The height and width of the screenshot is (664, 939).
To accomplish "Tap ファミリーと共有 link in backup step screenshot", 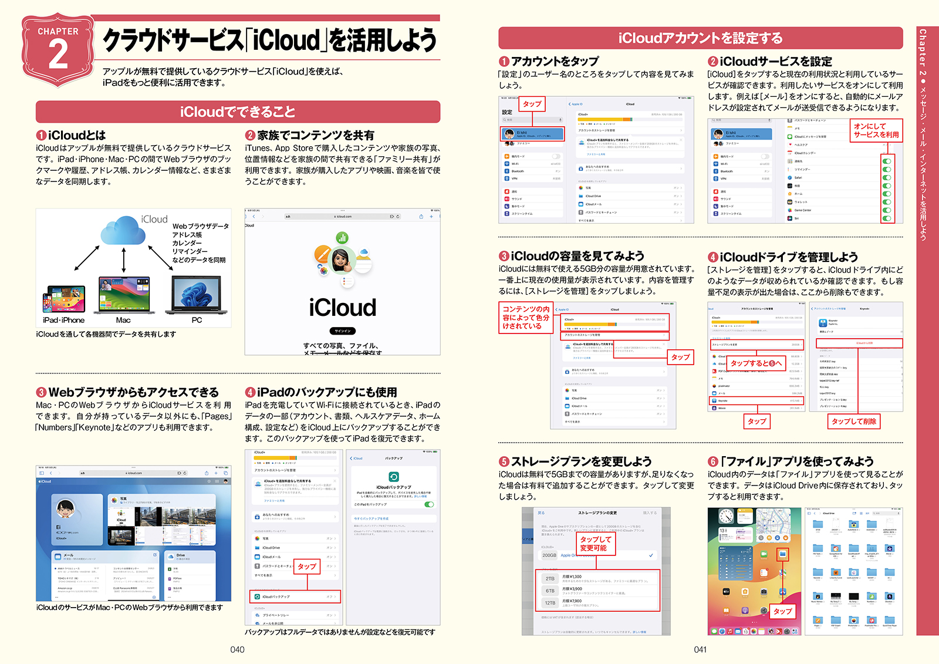I will (274, 501).
